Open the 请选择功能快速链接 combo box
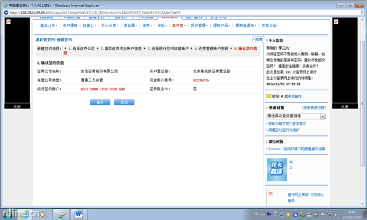This screenshot has height=220, width=367. pos(296,116)
